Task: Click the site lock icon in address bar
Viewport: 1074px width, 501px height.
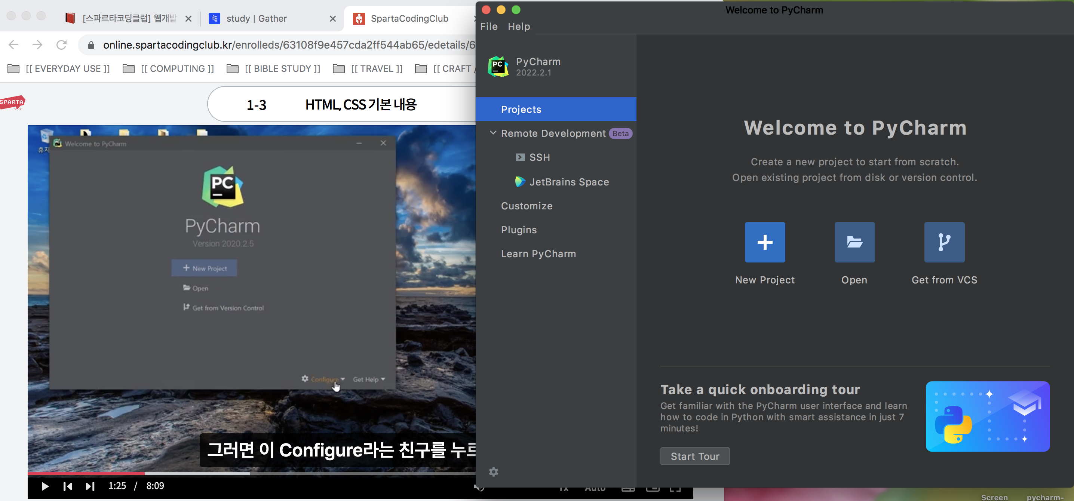Action: click(x=91, y=45)
